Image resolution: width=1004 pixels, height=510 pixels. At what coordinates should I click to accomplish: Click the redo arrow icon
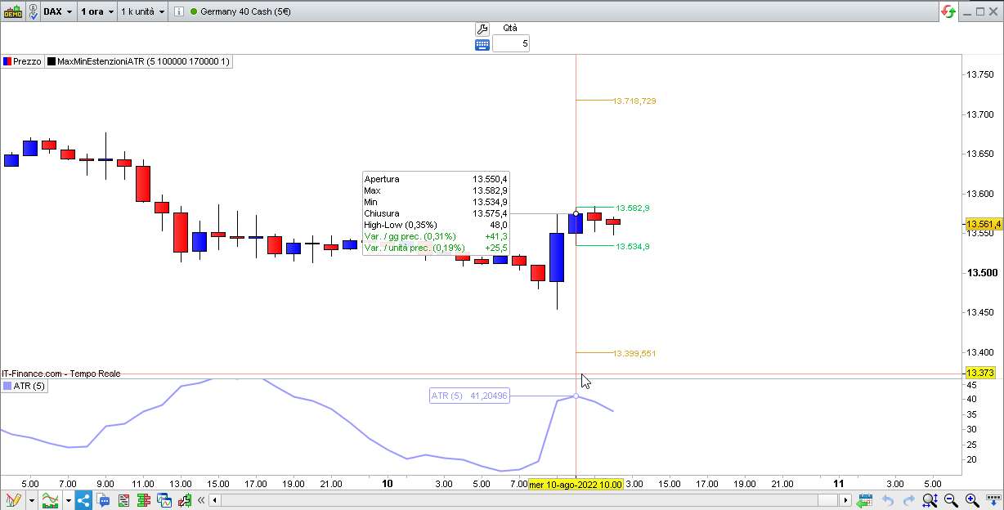[x=908, y=500]
